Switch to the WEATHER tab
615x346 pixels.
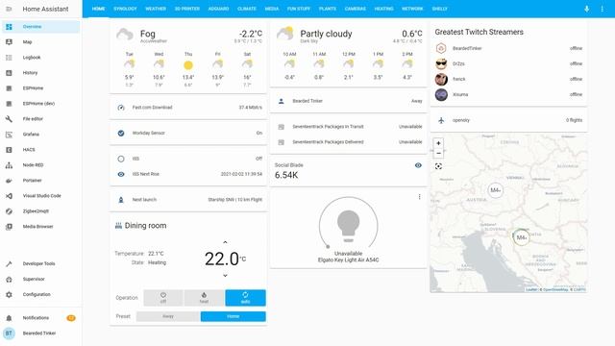156,9
